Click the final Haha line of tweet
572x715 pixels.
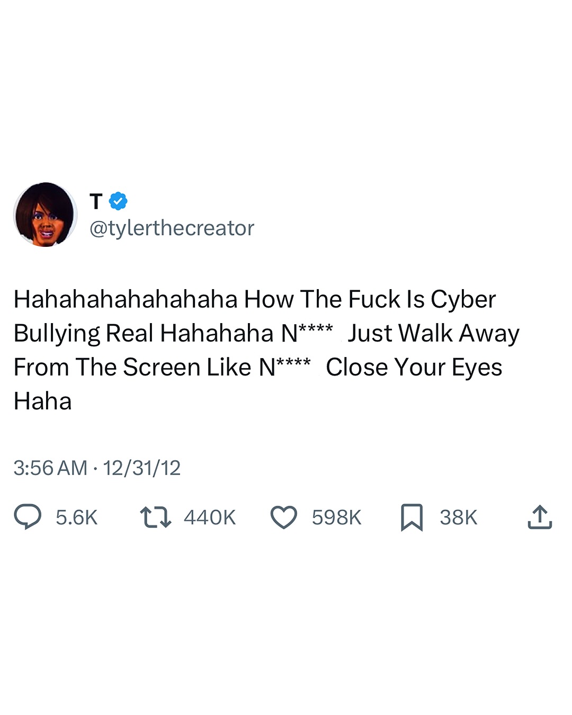coord(43,401)
